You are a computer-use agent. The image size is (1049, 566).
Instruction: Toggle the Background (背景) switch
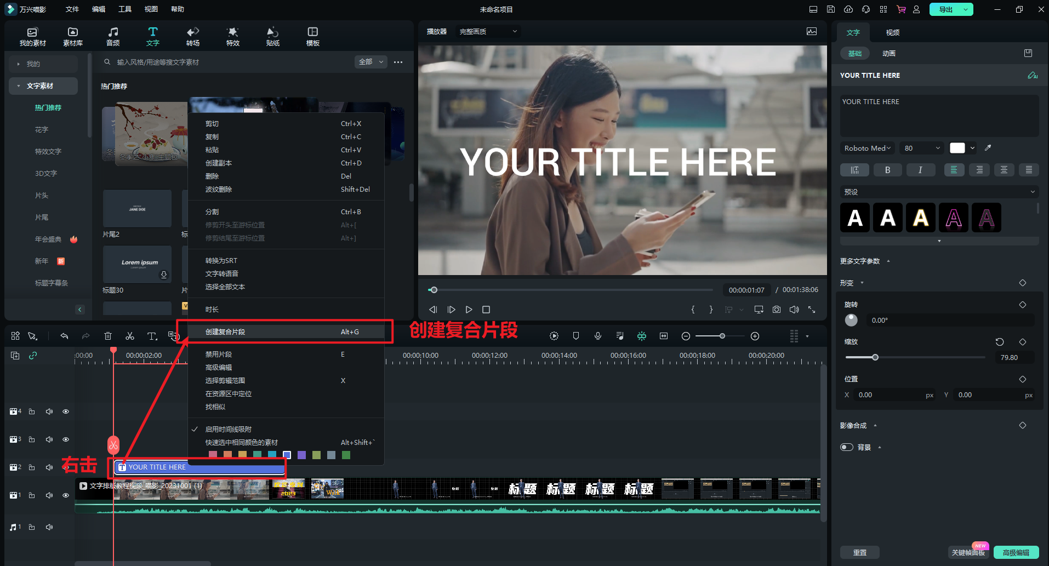847,447
